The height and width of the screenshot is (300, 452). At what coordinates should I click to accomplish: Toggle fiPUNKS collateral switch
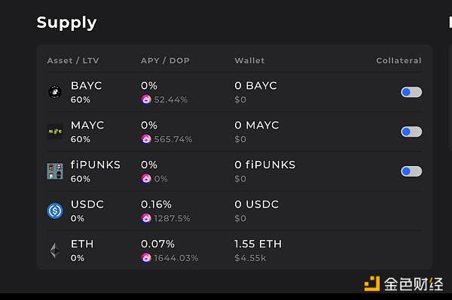point(411,171)
